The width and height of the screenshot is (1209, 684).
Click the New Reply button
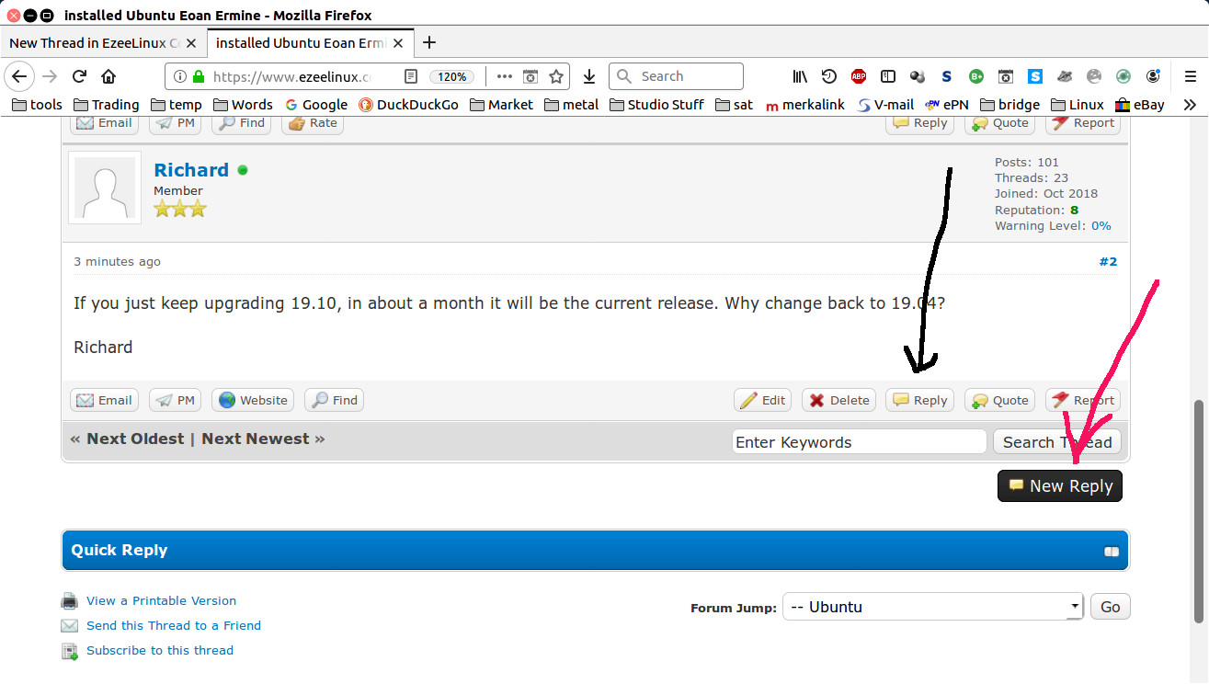1060,486
